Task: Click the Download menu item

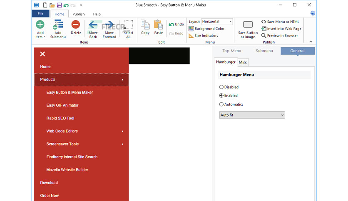Action: (x=49, y=183)
